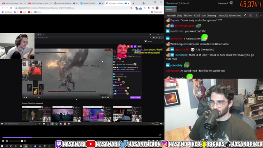Open viewer list icon in Chatterino header
The width and height of the screenshot is (263, 148).
click(250, 16)
